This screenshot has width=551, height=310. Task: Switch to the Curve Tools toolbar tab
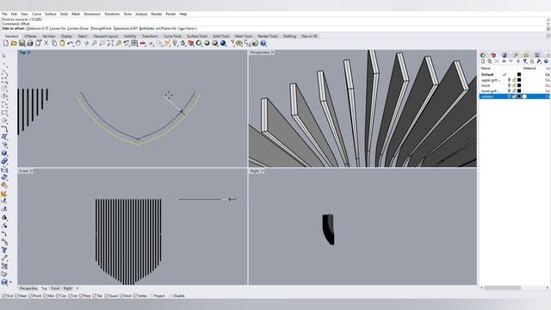172,36
